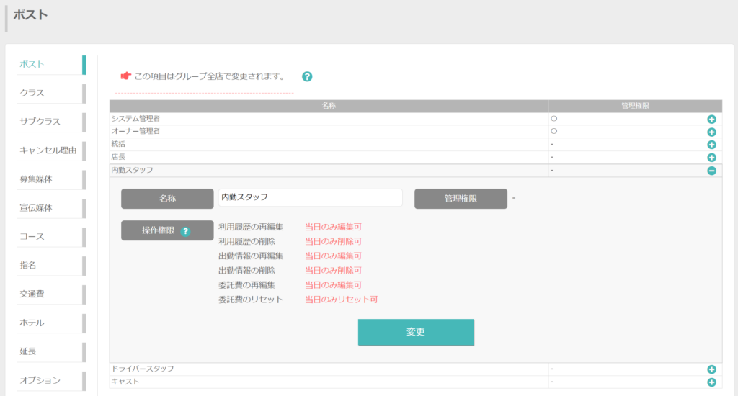Image resolution: width=738 pixels, height=396 pixels.
Task: Expand the 統括 row plus icon
Action: click(x=711, y=145)
